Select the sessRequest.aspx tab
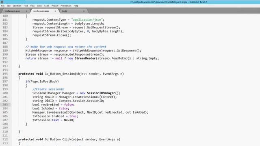Image resolution: width=260 pixels, height=146 pixels. pyautogui.click(x=41, y=11)
